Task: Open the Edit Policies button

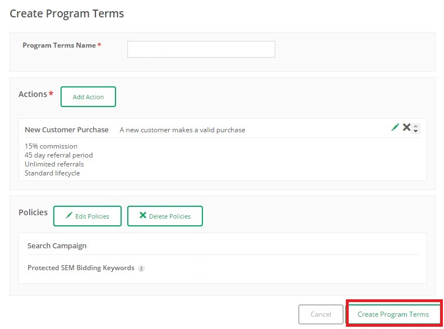Action: pos(87,216)
